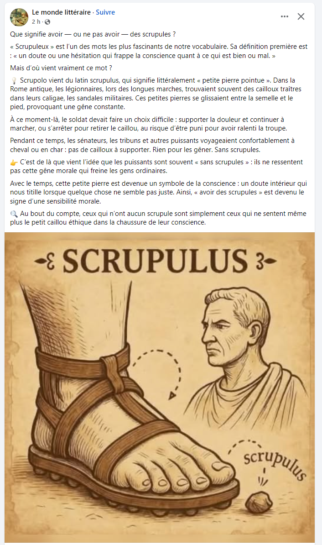Open the post options three-dot menu
322x545 pixels.
pos(285,16)
